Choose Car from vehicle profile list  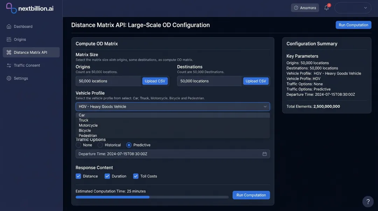[x=173, y=115]
